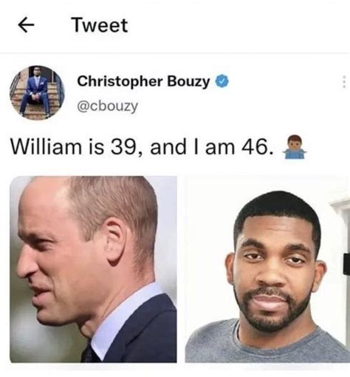Go back using the left arrow
The image size is (350, 377).
26,25
